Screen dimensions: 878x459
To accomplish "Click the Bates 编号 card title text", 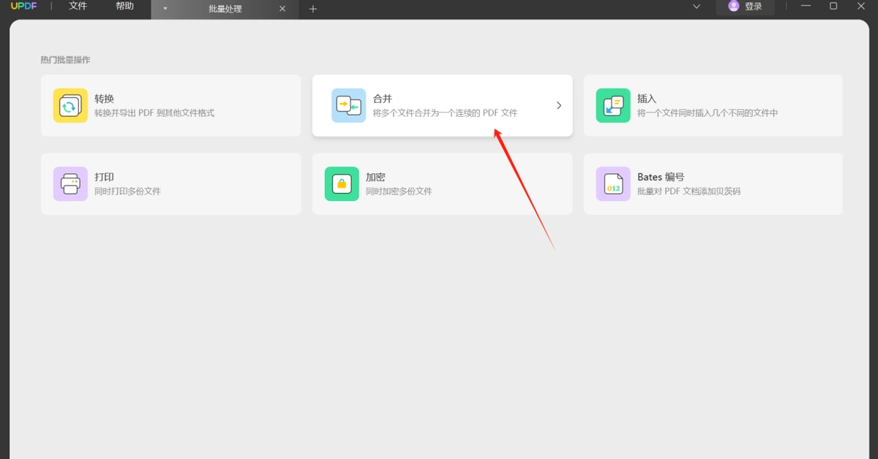I will tap(661, 177).
